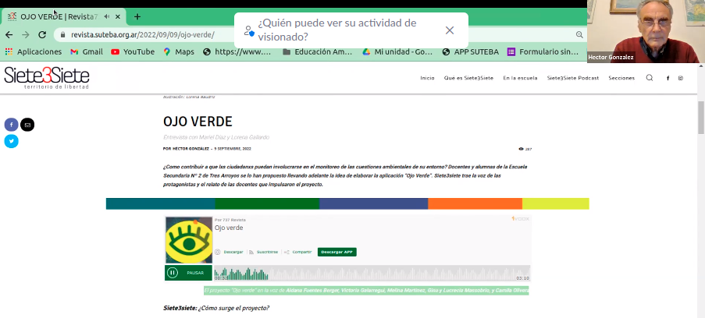Share article on Twitter side button
Viewport: 705px width, 318px height.
(11, 141)
